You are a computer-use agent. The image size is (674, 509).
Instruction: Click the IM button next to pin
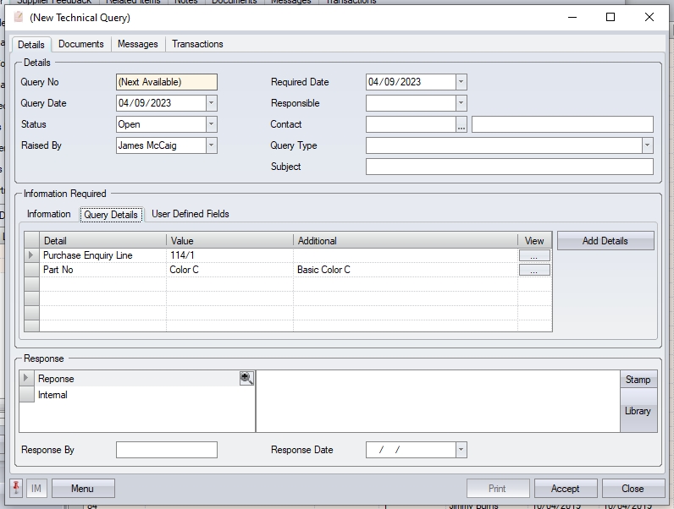tap(36, 488)
